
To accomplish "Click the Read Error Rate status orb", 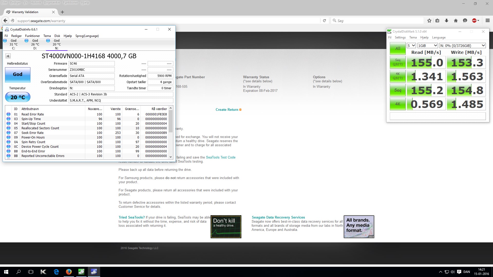I will [8, 114].
